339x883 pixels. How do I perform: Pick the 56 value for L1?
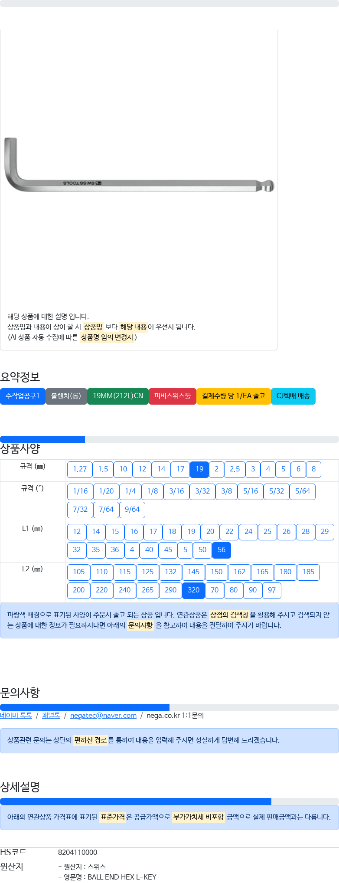tap(222, 550)
